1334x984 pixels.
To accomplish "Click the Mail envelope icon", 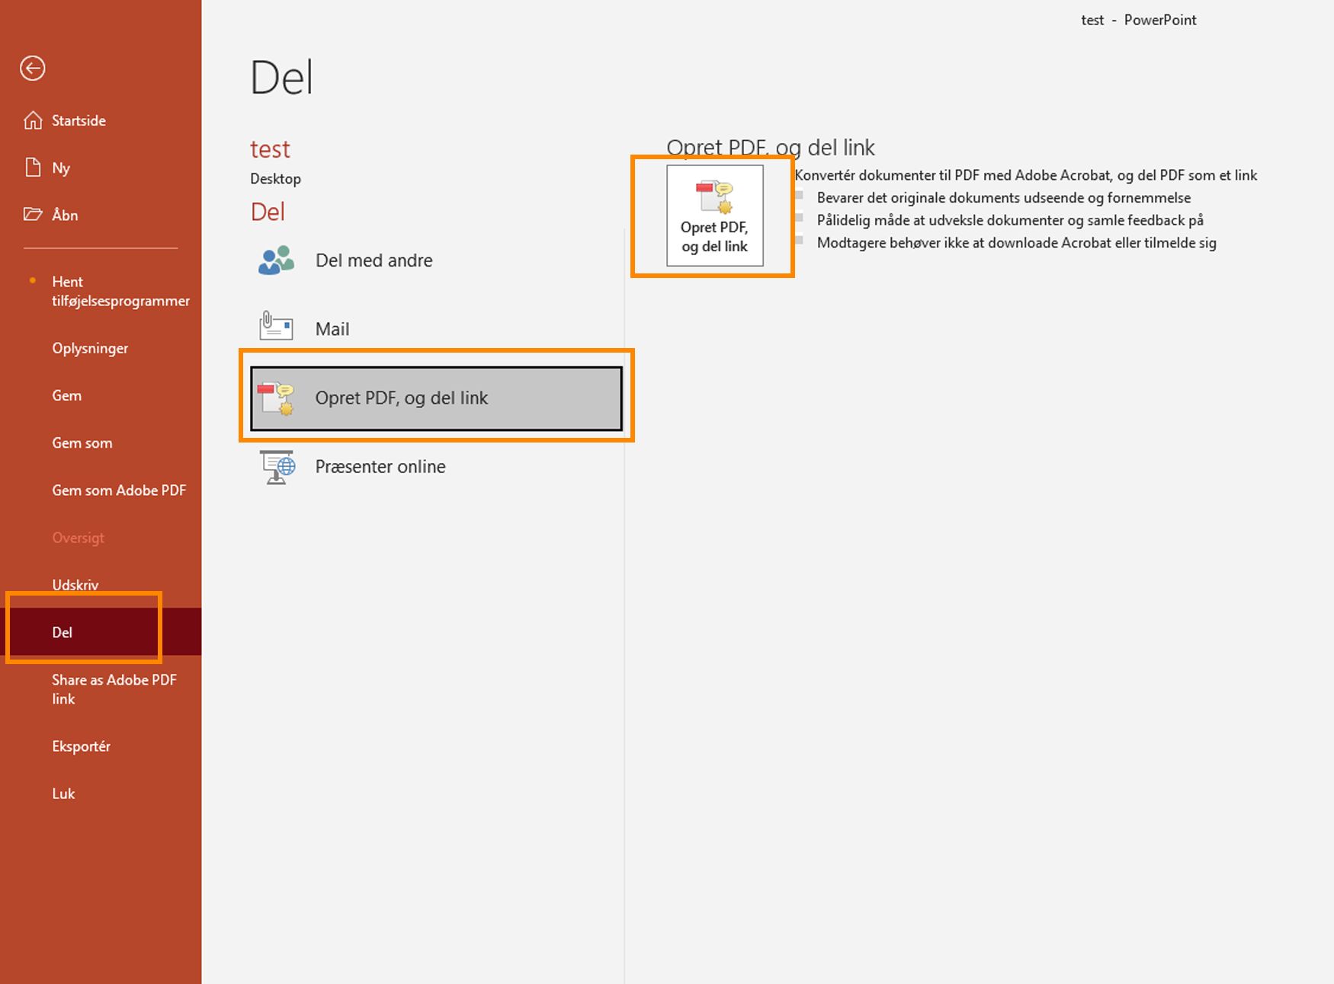I will [x=274, y=326].
